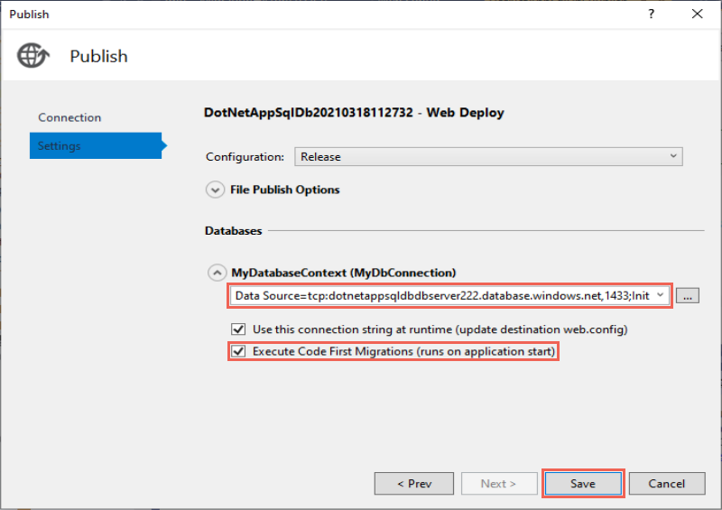Click the MyDatabaseContext (MyDbConnection) heading

tap(344, 273)
